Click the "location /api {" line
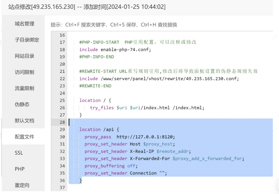This screenshot has height=194, width=279. click(x=99, y=130)
